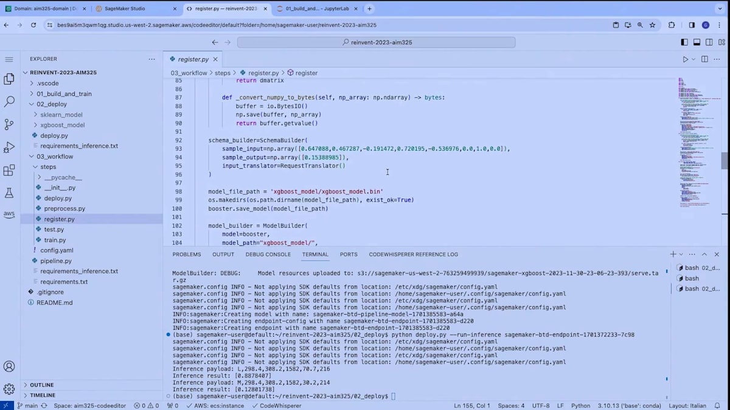The image size is (730, 410).
Task: Split the editor to the right
Action: coord(704,59)
